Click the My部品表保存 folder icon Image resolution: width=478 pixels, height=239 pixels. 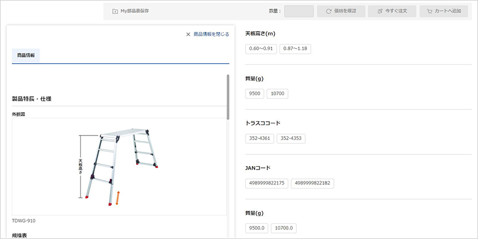click(115, 11)
